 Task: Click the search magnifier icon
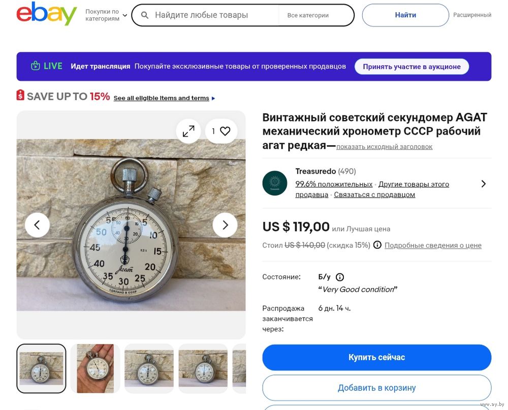(145, 15)
